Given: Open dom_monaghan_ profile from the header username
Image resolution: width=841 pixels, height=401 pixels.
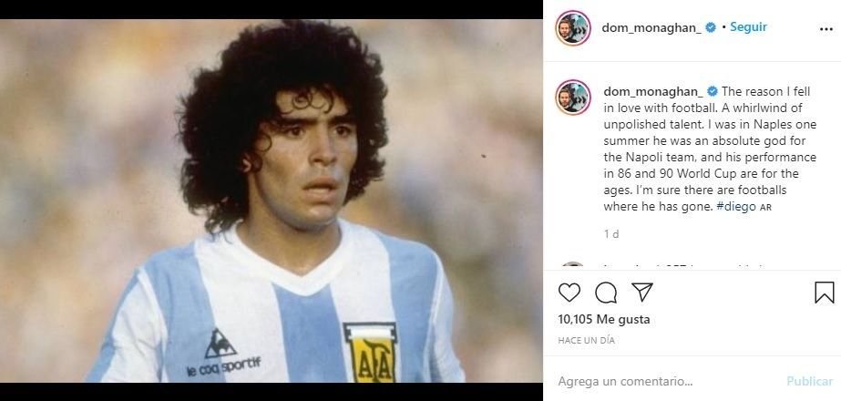Looking at the screenshot, I should [x=651, y=27].
